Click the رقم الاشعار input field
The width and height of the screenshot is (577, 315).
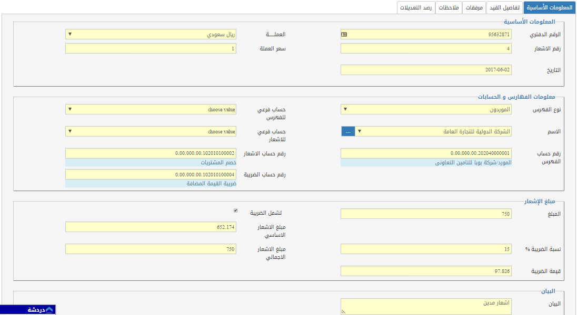[x=425, y=48]
